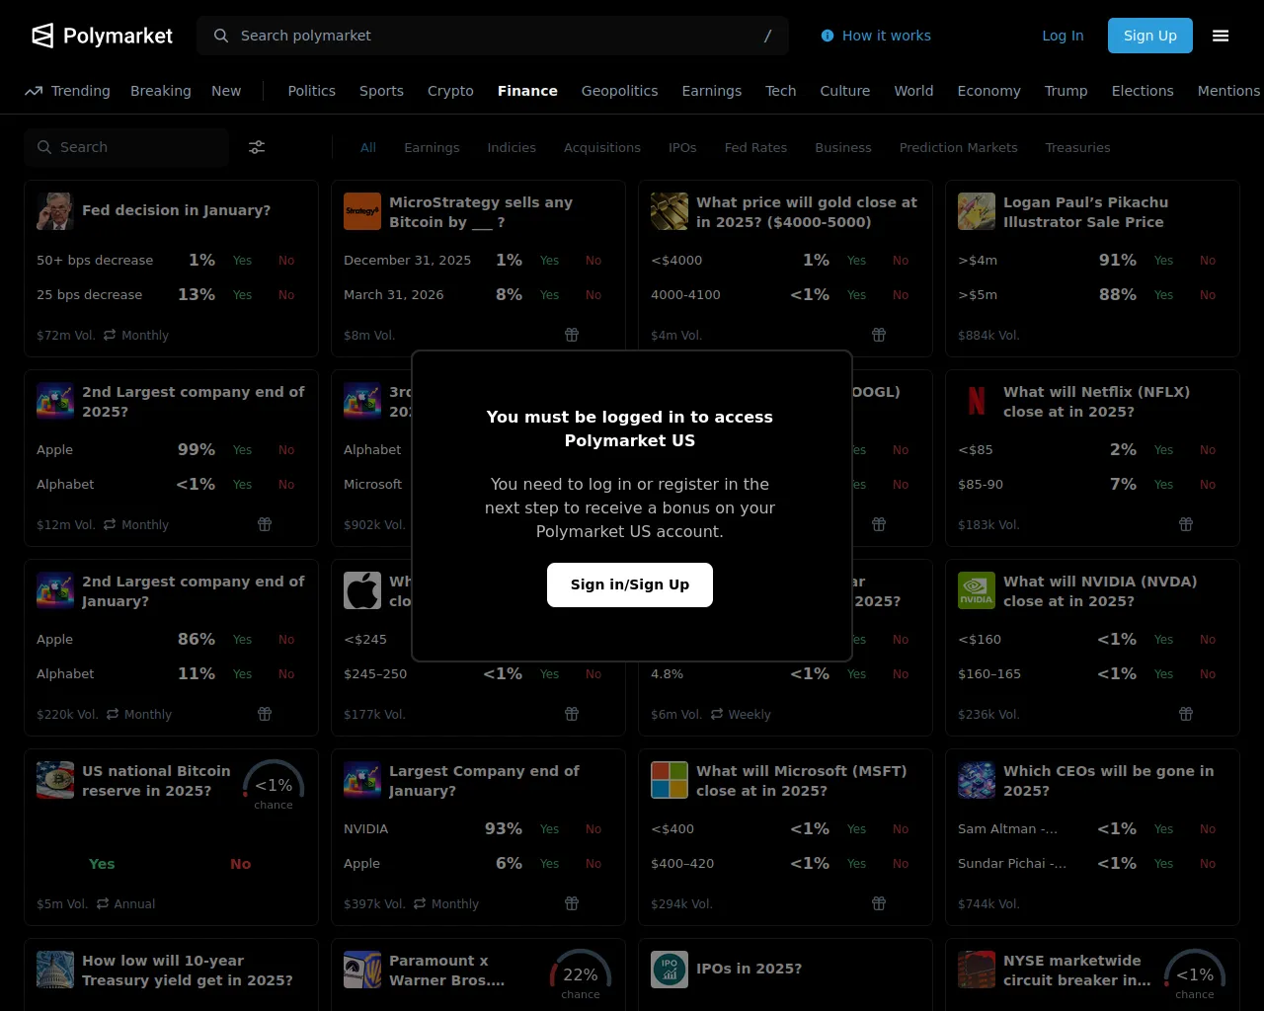This screenshot has width=1264, height=1011.
Task: Buy Yes on NVIDIA <$160 outcome
Action: (x=1163, y=640)
